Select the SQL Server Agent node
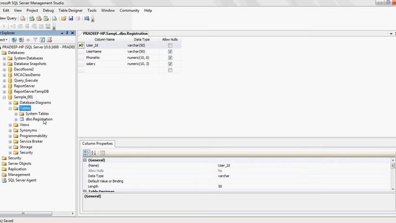Screen dimensions: 396x223 point(22,180)
